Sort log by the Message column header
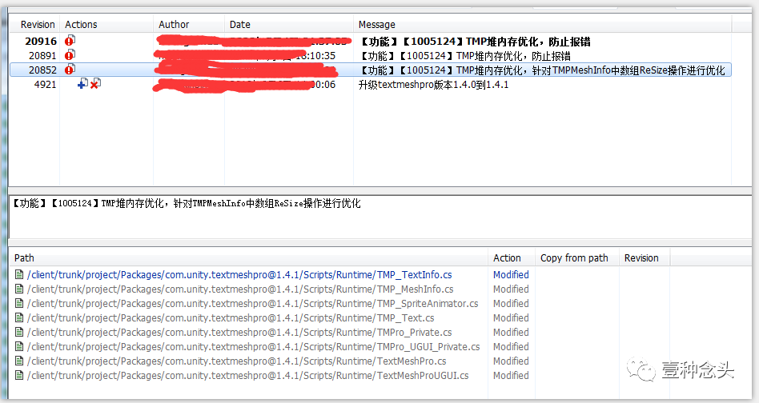759x403 pixels. [x=542, y=25]
